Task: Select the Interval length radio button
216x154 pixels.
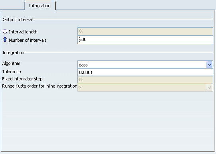Action: click(x=5, y=31)
